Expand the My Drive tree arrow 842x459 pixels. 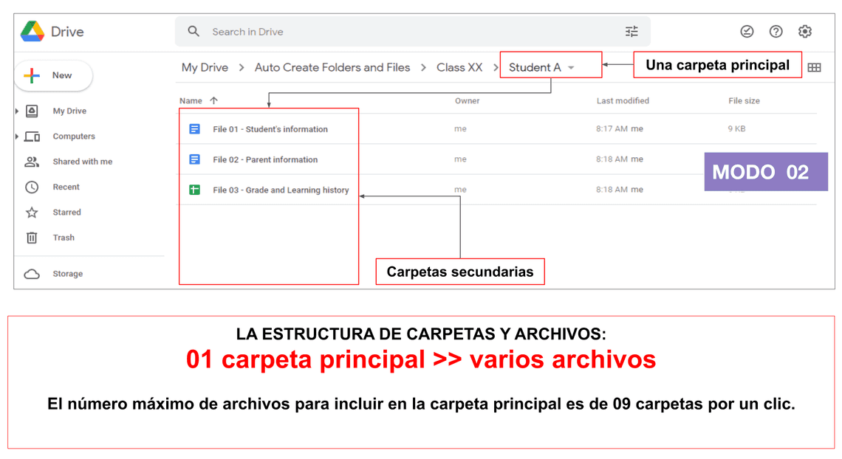click(x=17, y=111)
